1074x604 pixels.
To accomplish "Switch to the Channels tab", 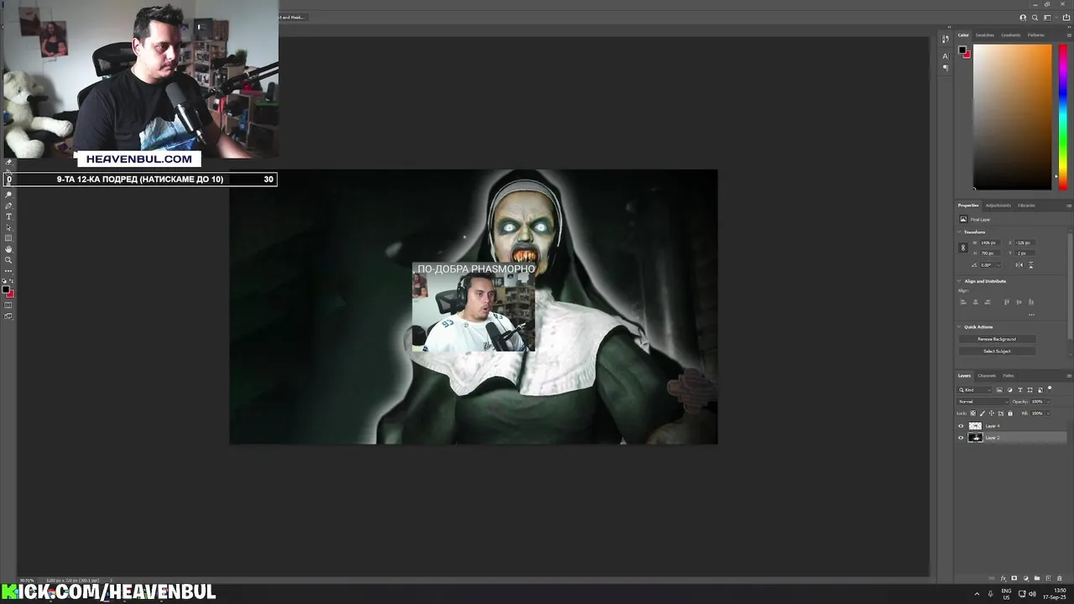I will tap(987, 376).
